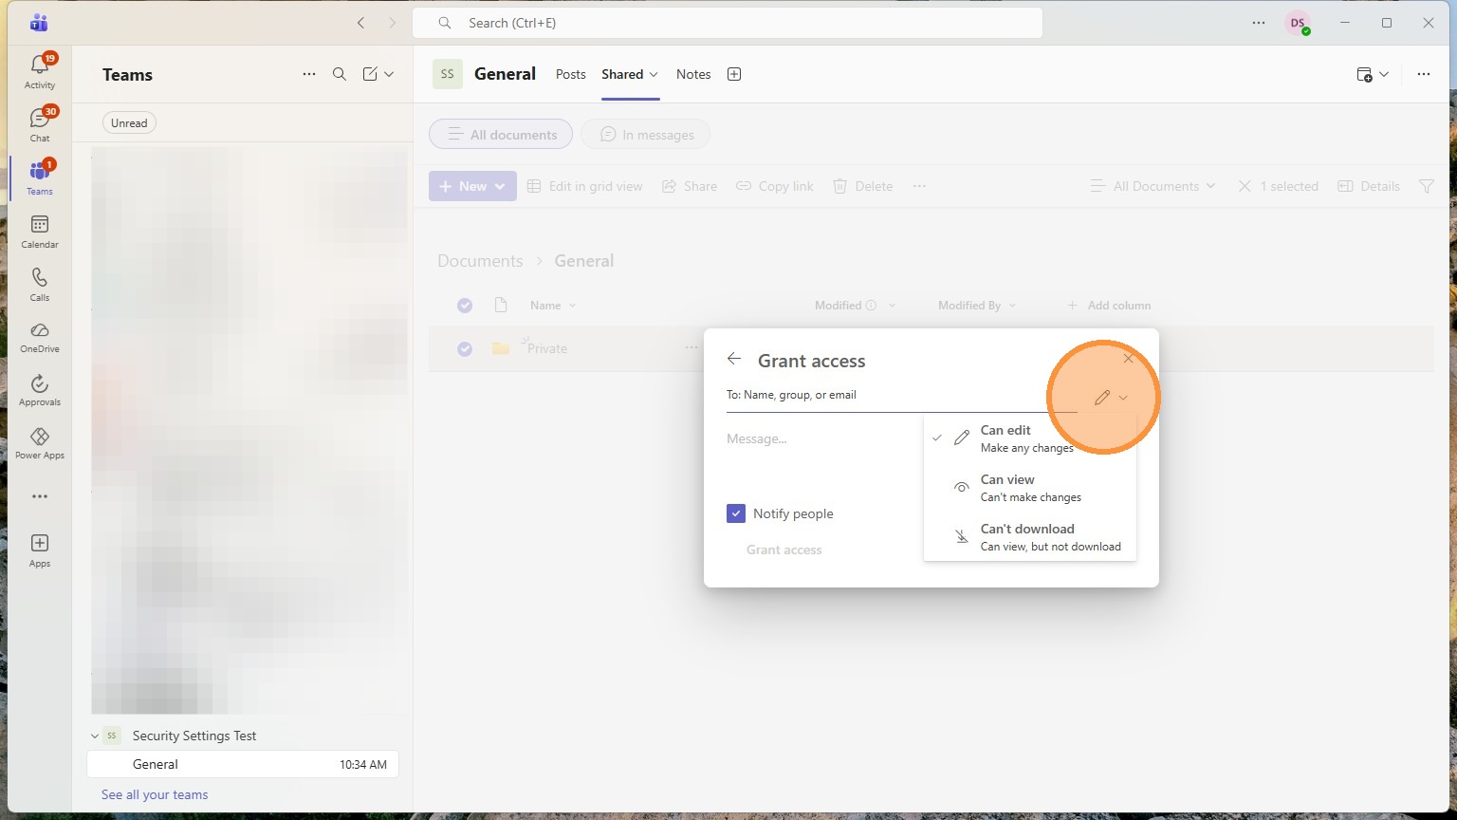Open the Name column sort menu

pyautogui.click(x=553, y=305)
